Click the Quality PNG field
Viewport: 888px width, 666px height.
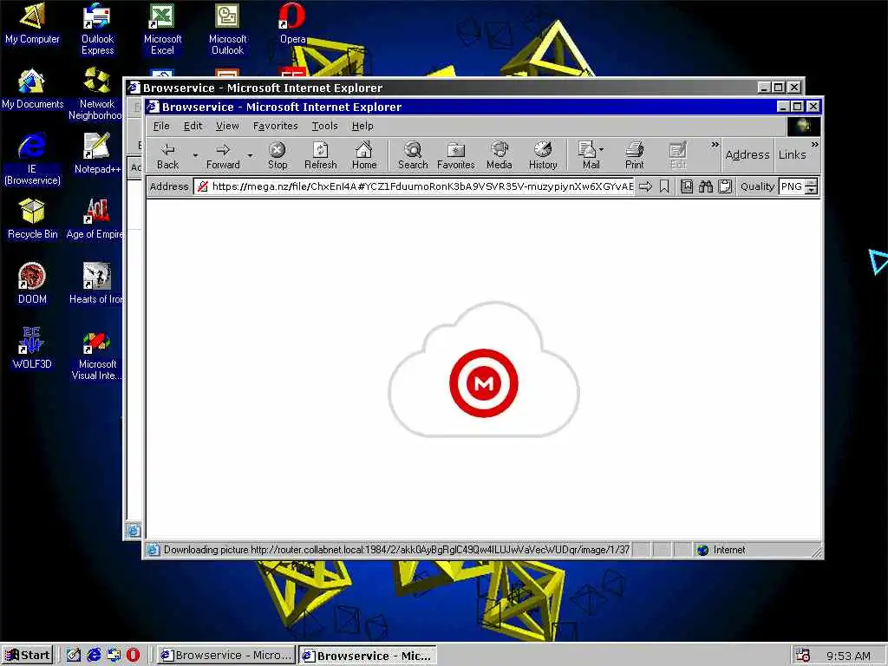click(x=793, y=186)
